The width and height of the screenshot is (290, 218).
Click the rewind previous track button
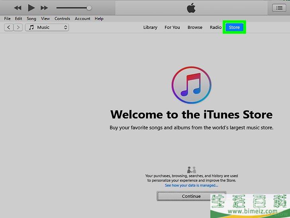[18, 8]
